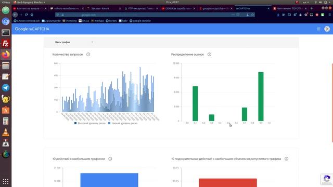Open Telegram from the dock
333x187 pixels.
[6, 88]
